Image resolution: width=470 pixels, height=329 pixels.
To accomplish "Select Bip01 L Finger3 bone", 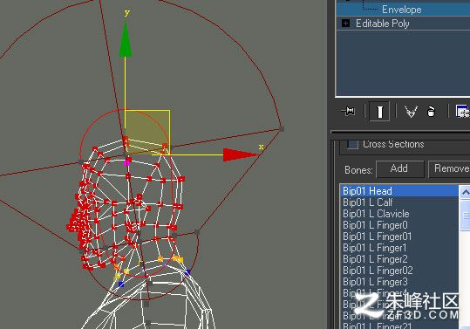I will pyautogui.click(x=399, y=282).
